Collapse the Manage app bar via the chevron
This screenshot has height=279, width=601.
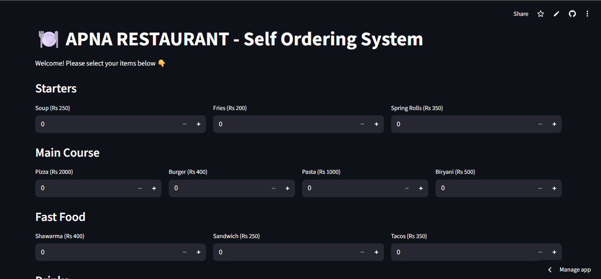pyautogui.click(x=549, y=269)
